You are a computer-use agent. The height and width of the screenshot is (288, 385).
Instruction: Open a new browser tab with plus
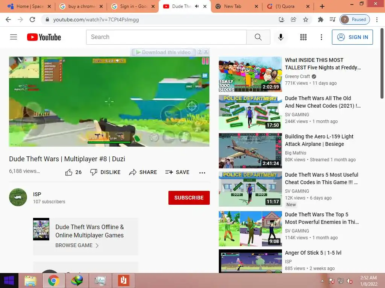point(322,6)
